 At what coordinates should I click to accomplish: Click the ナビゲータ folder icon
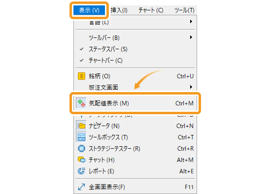click(81, 126)
